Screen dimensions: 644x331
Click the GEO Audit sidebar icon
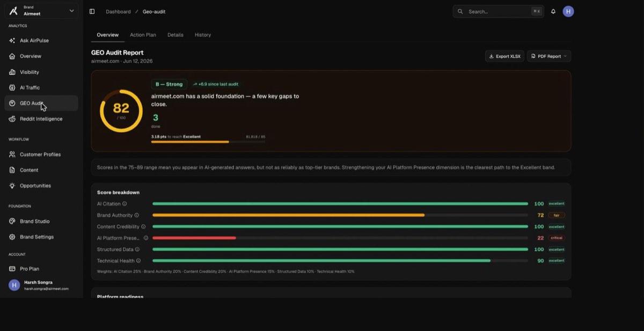(12, 103)
